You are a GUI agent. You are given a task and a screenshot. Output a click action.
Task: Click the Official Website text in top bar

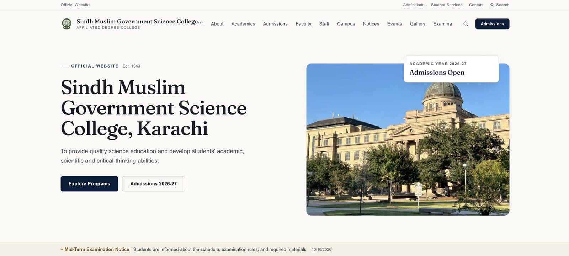75,5
